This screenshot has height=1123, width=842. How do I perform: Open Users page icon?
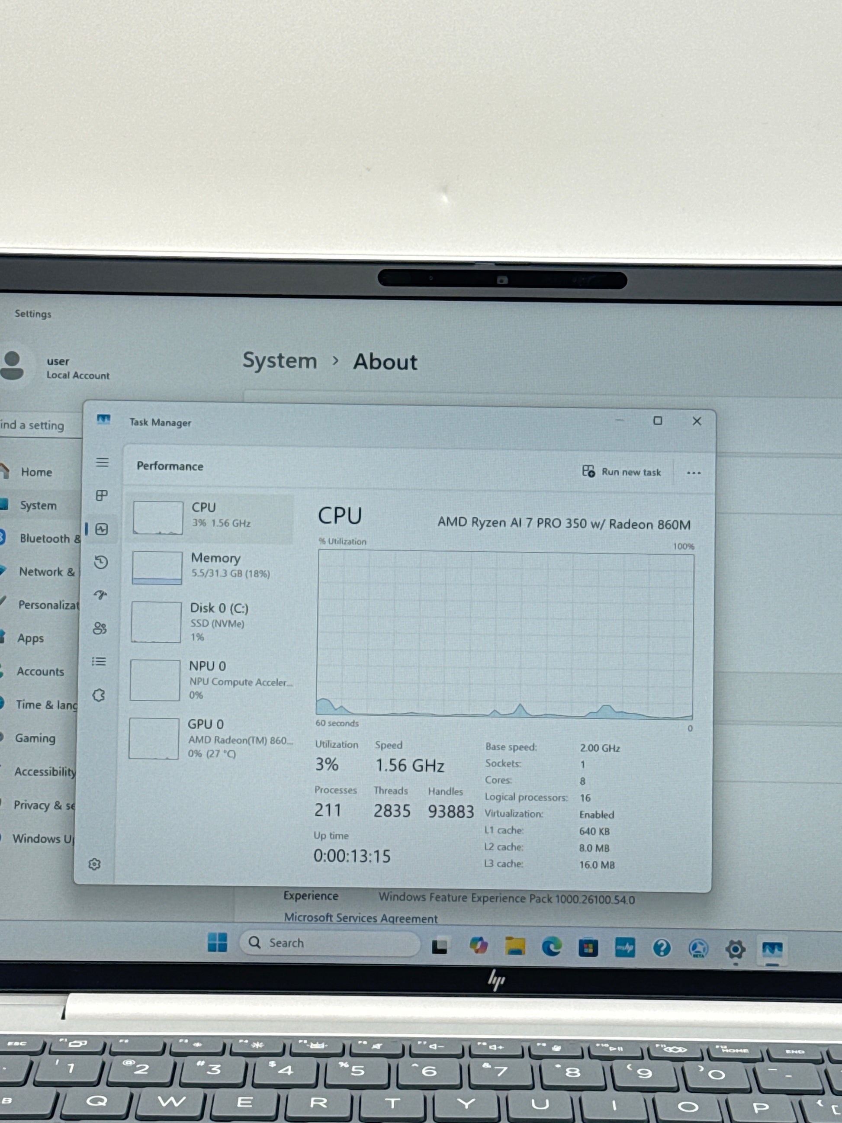point(100,628)
